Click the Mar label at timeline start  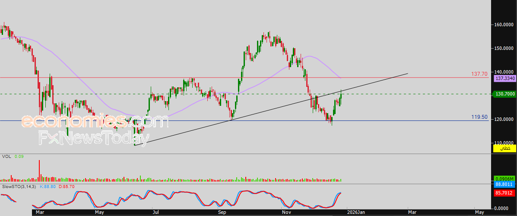click(40, 213)
